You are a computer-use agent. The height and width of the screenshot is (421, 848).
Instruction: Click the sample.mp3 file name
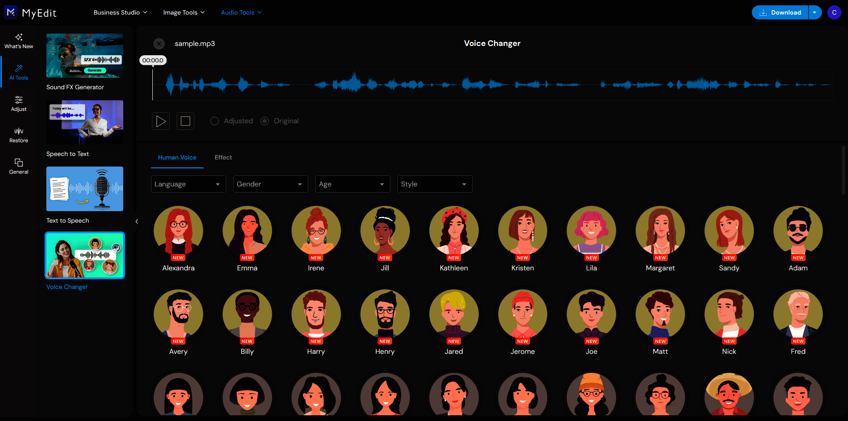(x=195, y=44)
